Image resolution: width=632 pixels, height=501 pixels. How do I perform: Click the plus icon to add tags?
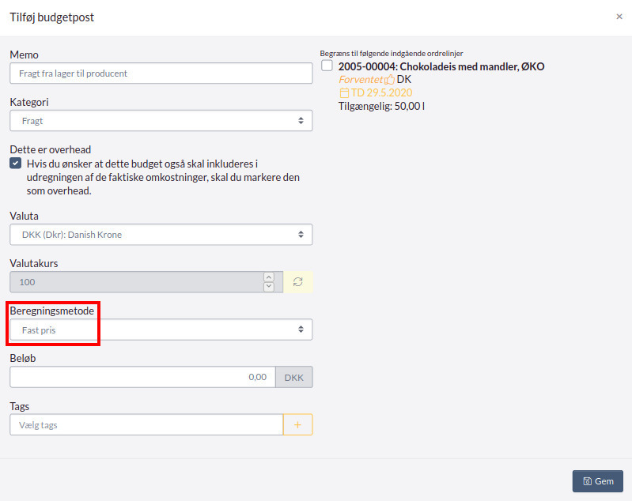tap(298, 424)
